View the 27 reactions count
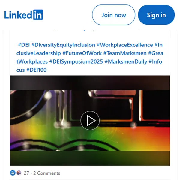 coord(26,173)
